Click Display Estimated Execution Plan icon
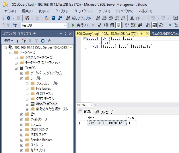 click(x=106, y=25)
